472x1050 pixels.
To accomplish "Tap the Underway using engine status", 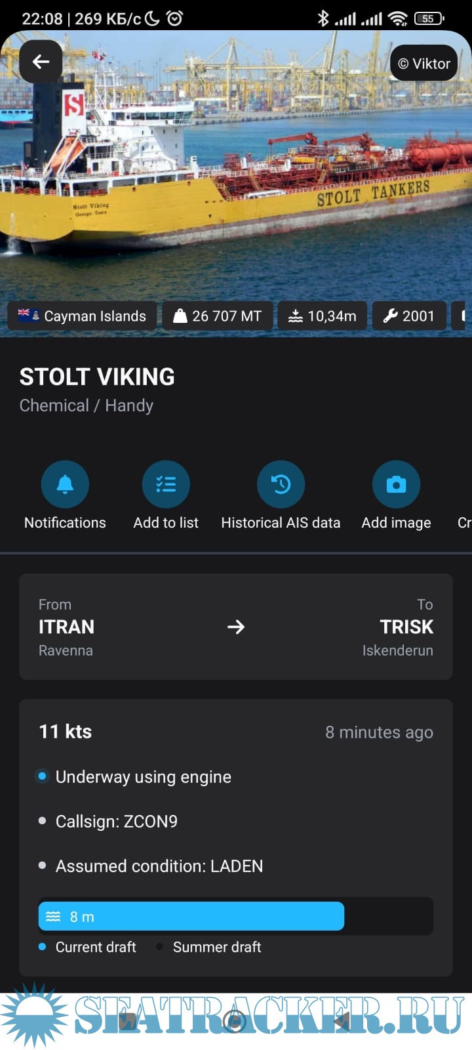I will tap(143, 777).
